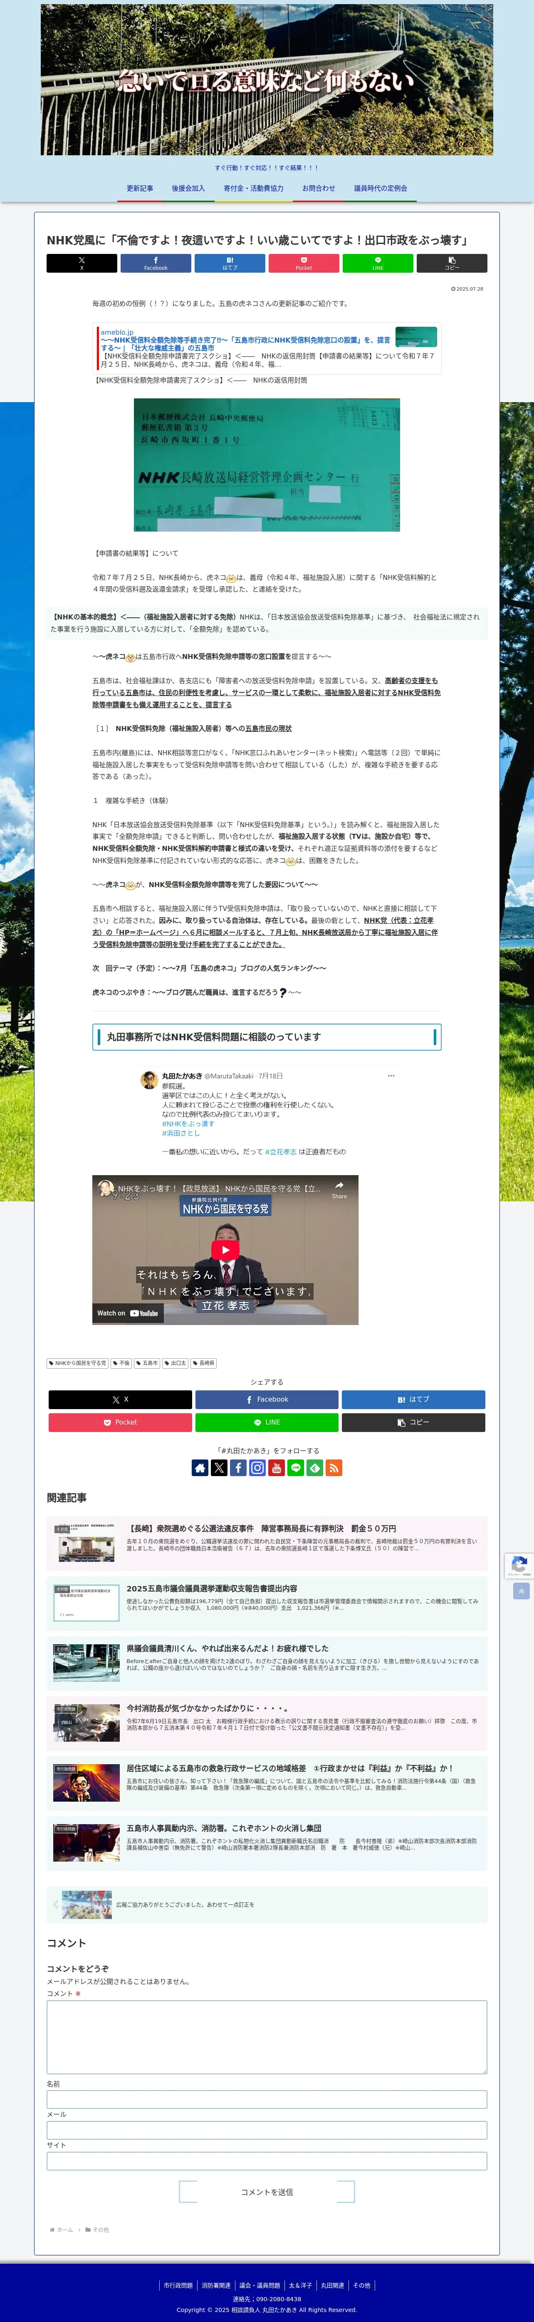Click the tweet author's avatar
The width and height of the screenshot is (534, 2322).
click(149, 1080)
